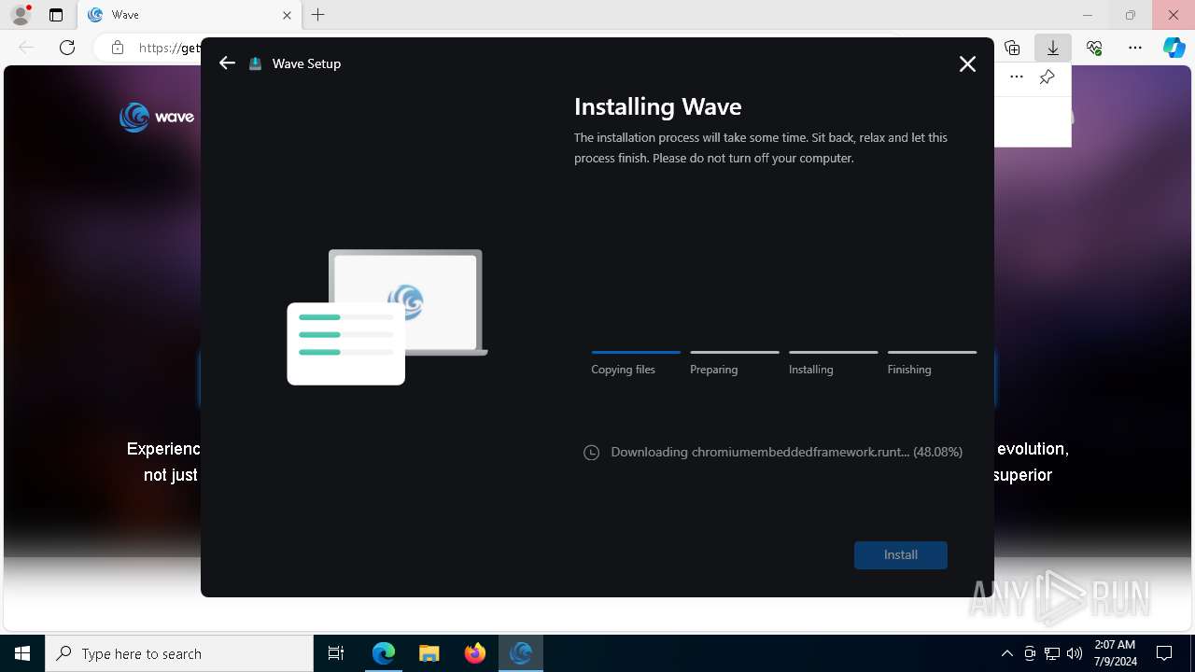The height and width of the screenshot is (672, 1195).
Task: Close the Wave browser tab
Action: coord(287,15)
